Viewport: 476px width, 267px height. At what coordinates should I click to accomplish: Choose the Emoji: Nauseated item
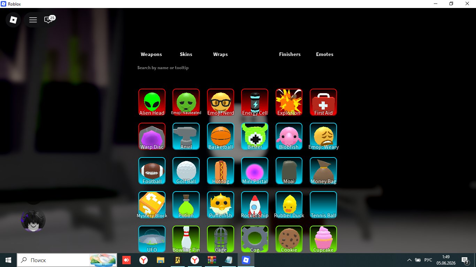point(186,102)
